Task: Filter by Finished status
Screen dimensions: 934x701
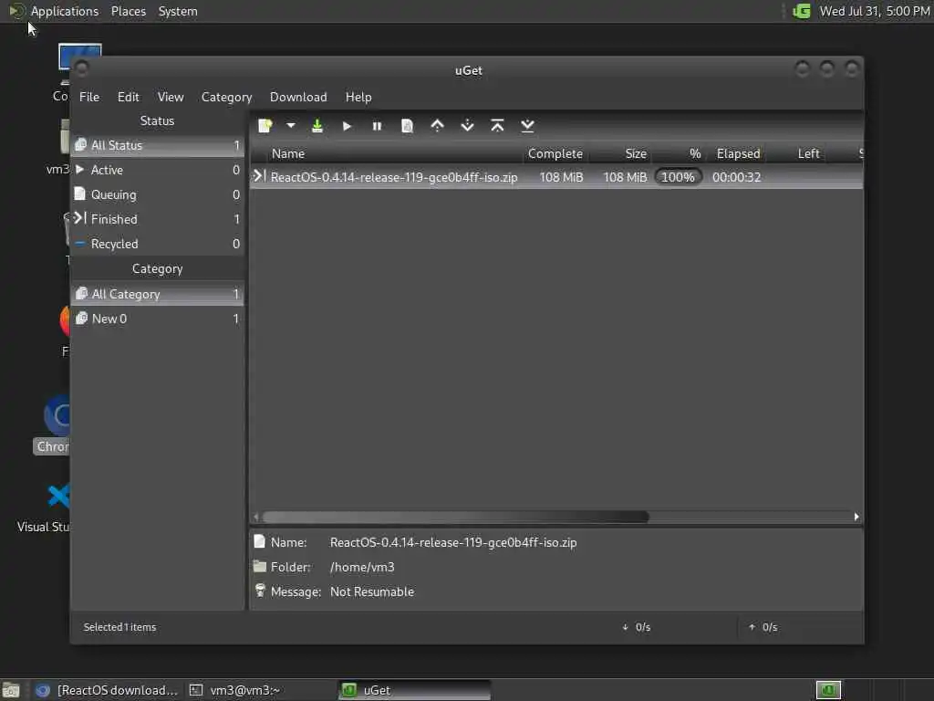Action: pos(157,219)
